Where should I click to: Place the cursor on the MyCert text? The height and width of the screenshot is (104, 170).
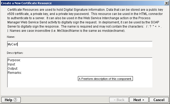[x=13, y=44]
